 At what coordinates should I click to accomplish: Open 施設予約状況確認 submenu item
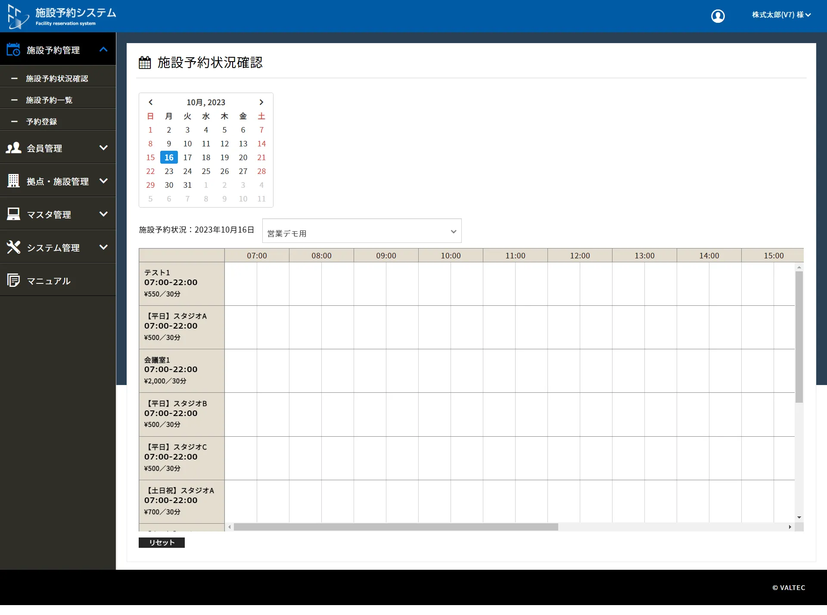click(58, 78)
